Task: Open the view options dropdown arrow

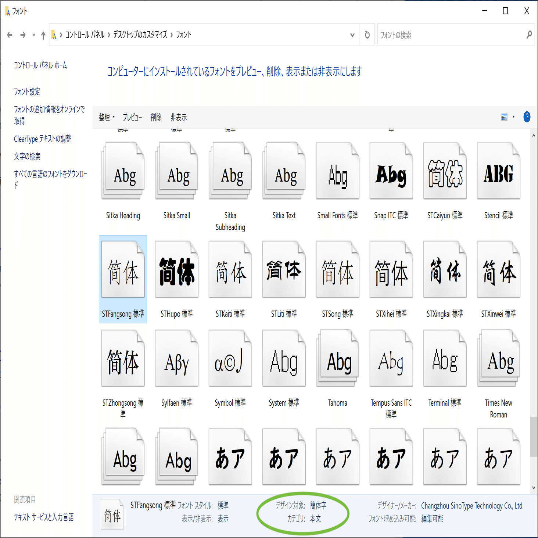Action: pos(513,117)
